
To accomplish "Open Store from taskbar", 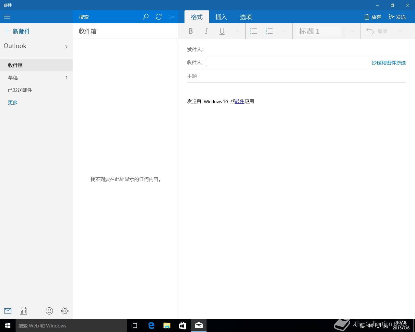I will [x=183, y=326].
